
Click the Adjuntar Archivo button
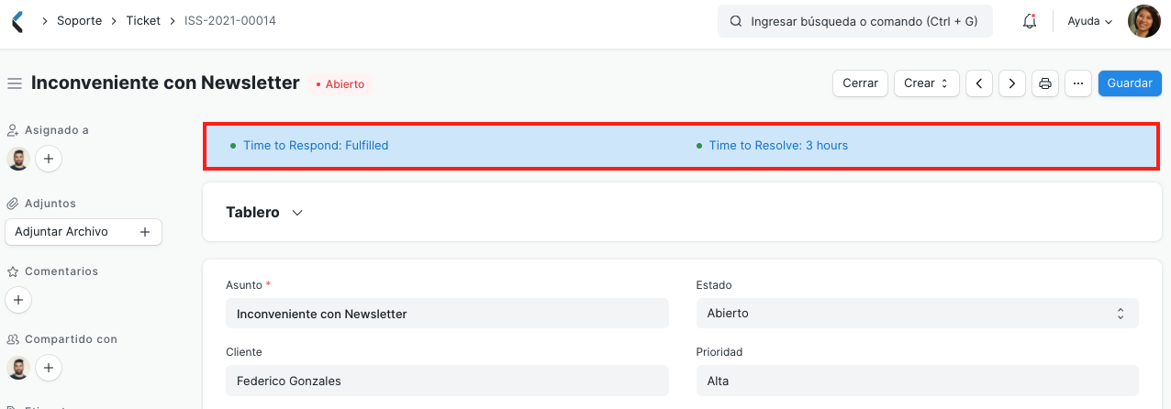pyautogui.click(x=84, y=232)
